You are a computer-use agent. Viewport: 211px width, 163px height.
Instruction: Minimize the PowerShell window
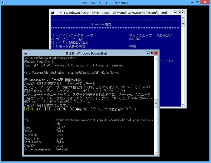coord(148,53)
